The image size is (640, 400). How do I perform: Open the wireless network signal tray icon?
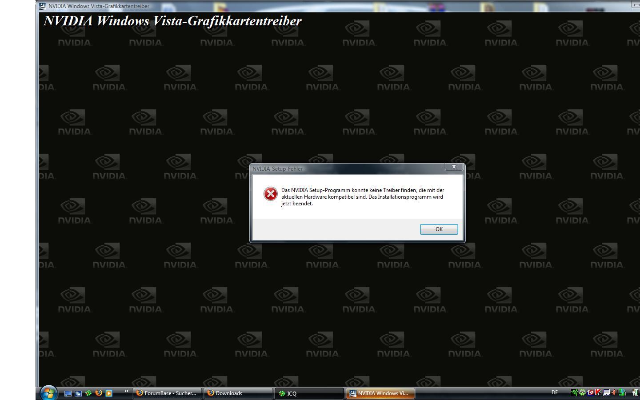622,392
